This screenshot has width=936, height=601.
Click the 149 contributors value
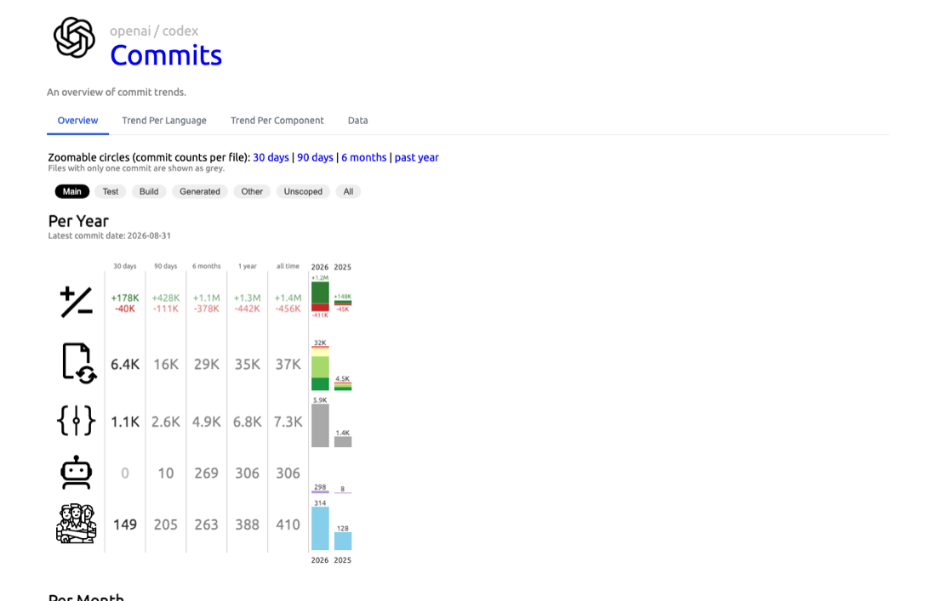pos(125,524)
